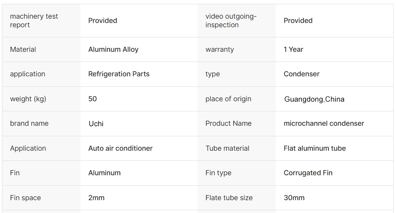Click the 'warranty' label cell

(219, 49)
